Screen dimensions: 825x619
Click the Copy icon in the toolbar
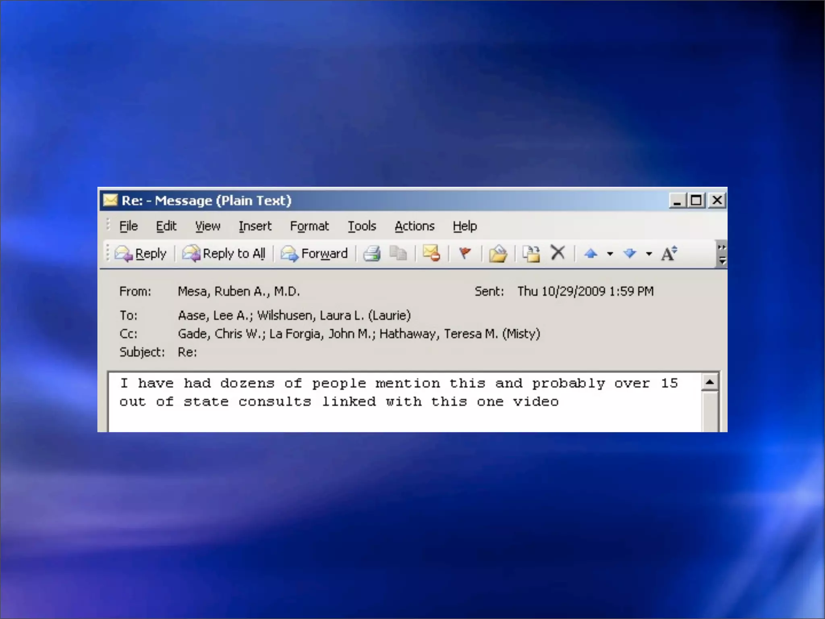pos(398,253)
